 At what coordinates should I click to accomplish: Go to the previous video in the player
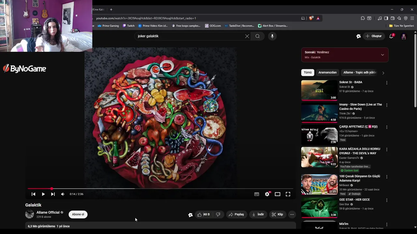[x=33, y=194]
